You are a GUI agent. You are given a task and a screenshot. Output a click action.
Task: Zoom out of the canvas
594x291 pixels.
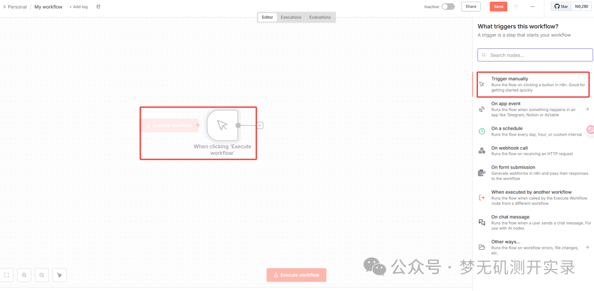coord(42,275)
